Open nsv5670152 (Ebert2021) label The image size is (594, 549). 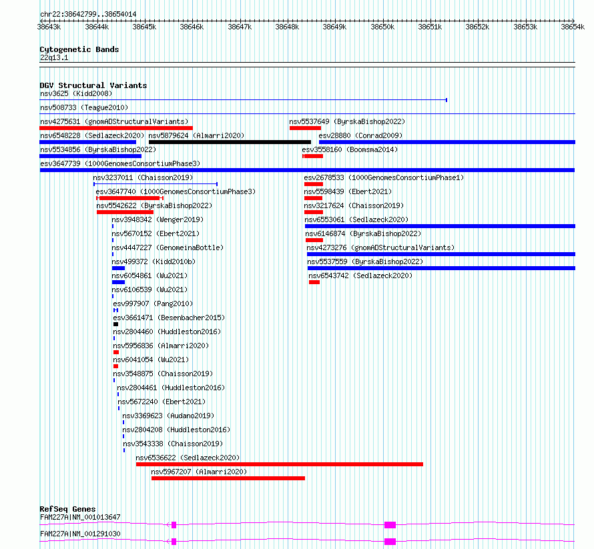click(x=156, y=233)
